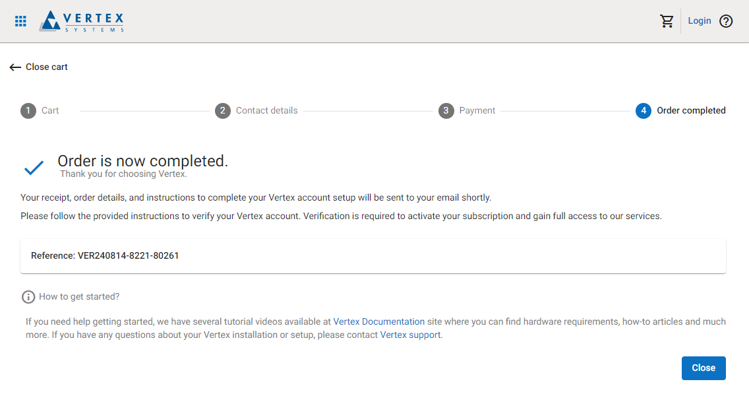Select the Order completed step
The width and height of the screenshot is (749, 394).
691,111
